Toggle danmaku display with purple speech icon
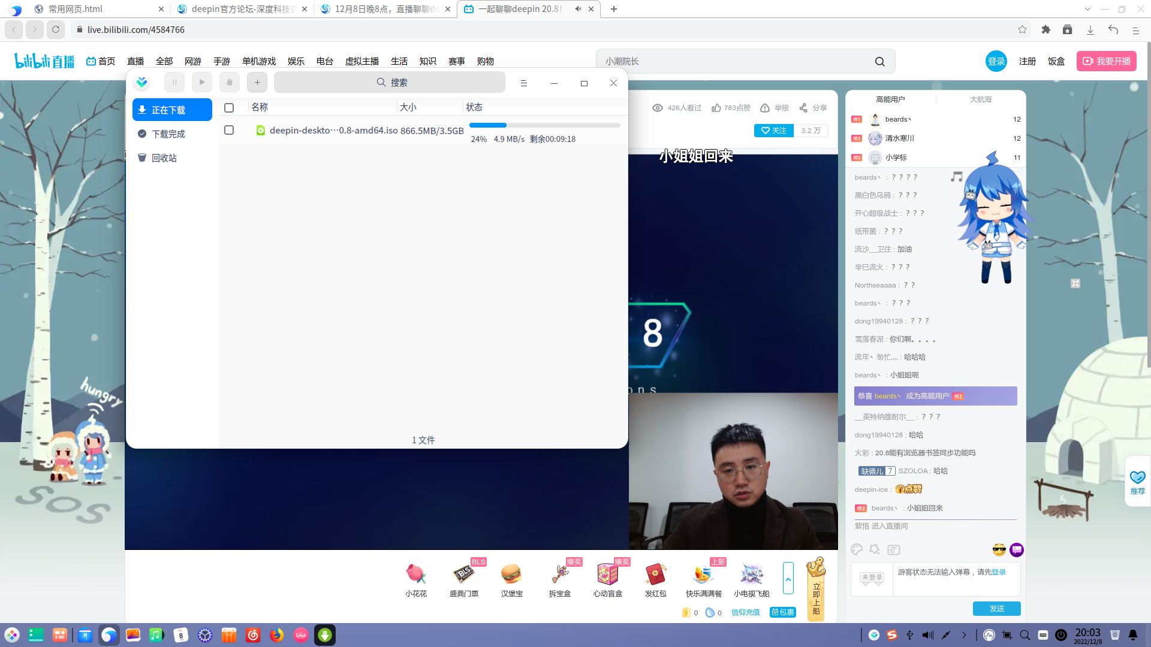The height and width of the screenshot is (647, 1151). (1016, 550)
